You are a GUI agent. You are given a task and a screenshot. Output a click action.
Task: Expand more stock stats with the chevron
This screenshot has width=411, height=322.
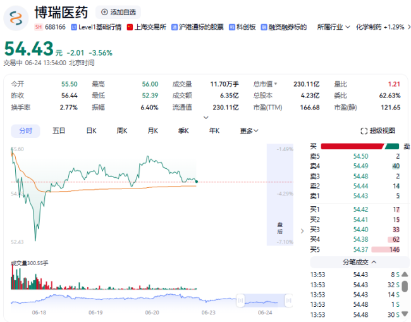click(205, 117)
